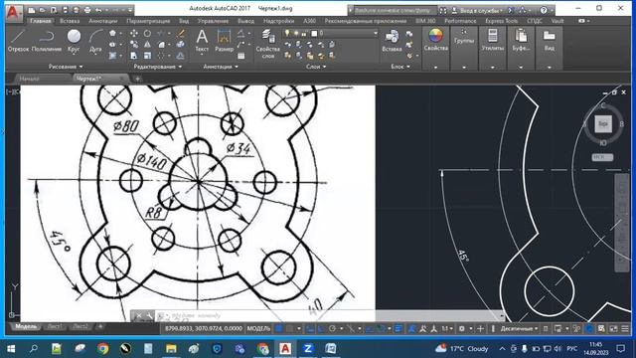Click the Erase tool icon

pyautogui.click(x=181, y=34)
